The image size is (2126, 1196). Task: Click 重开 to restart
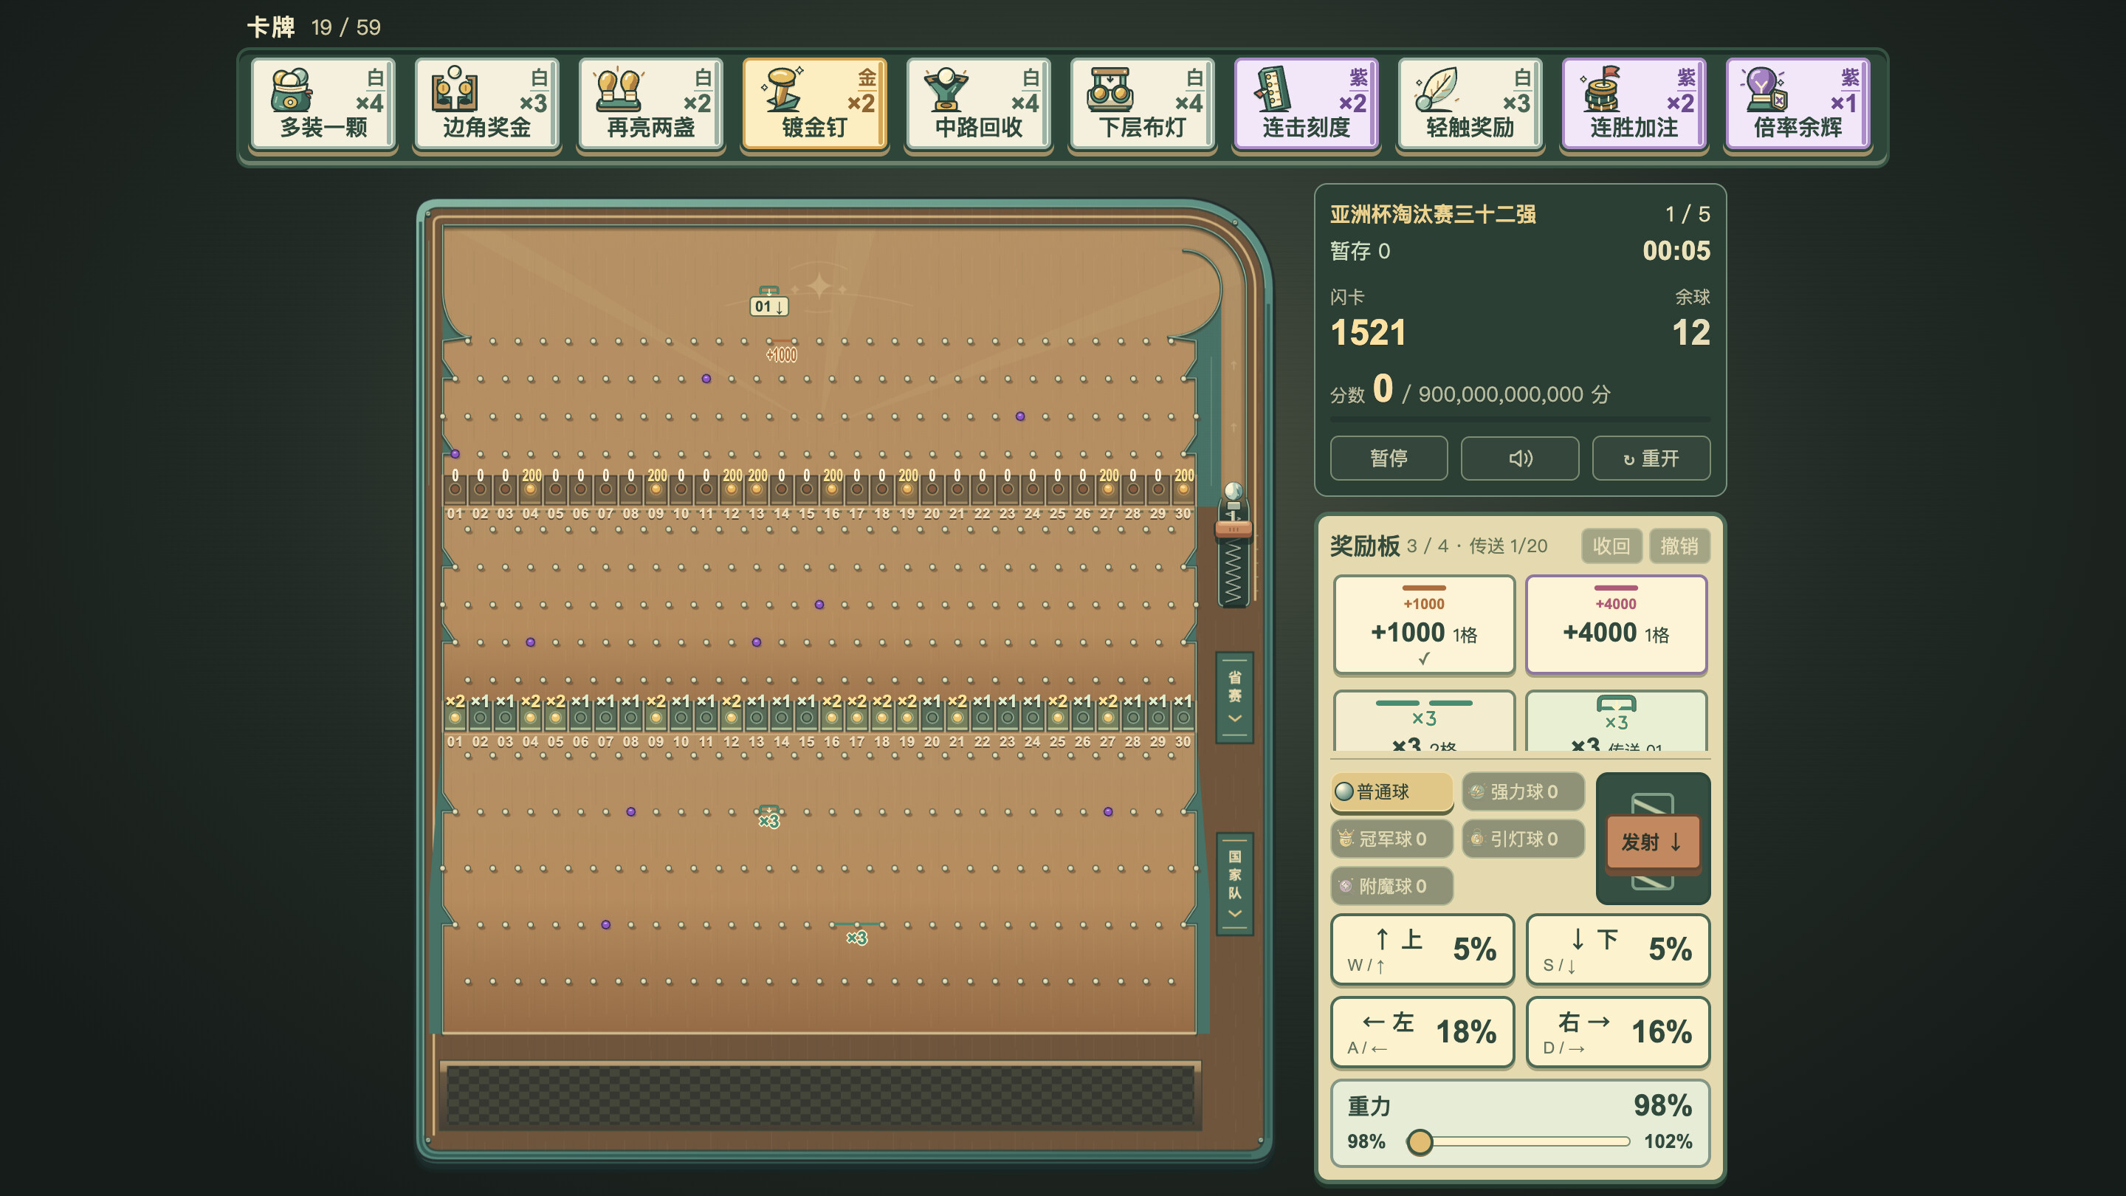click(1651, 458)
